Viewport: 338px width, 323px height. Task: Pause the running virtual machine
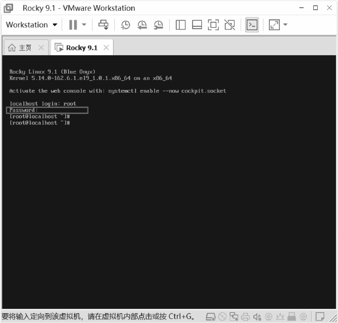point(73,25)
